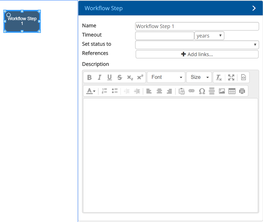
Task: Toggle underline text formatting
Action: click(x=110, y=77)
